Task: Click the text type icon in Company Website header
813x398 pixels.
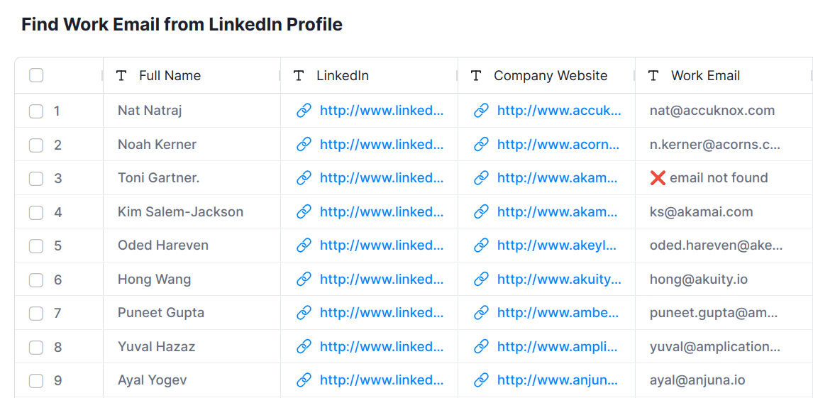Action: click(476, 76)
